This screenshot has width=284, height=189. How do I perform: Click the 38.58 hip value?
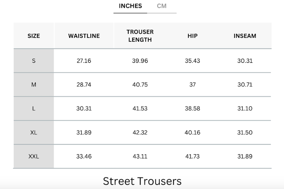pyautogui.click(x=192, y=109)
